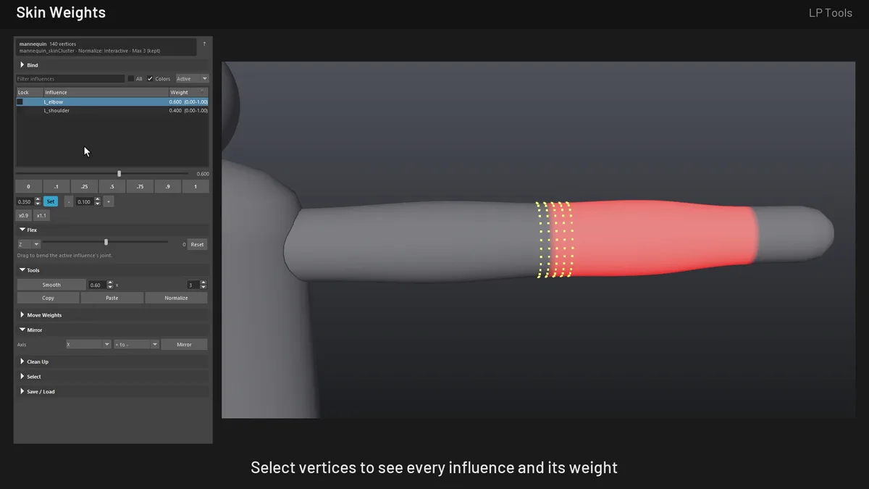
Task: Expand the Bind section
Action: tap(112, 65)
